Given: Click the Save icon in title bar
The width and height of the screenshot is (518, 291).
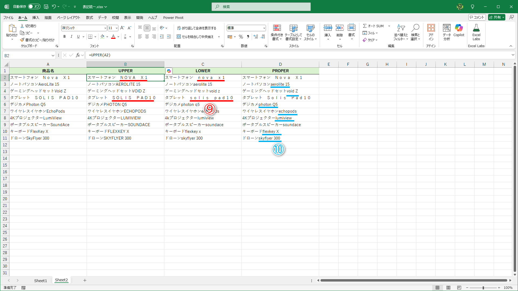Looking at the screenshot, I should tap(46, 7).
